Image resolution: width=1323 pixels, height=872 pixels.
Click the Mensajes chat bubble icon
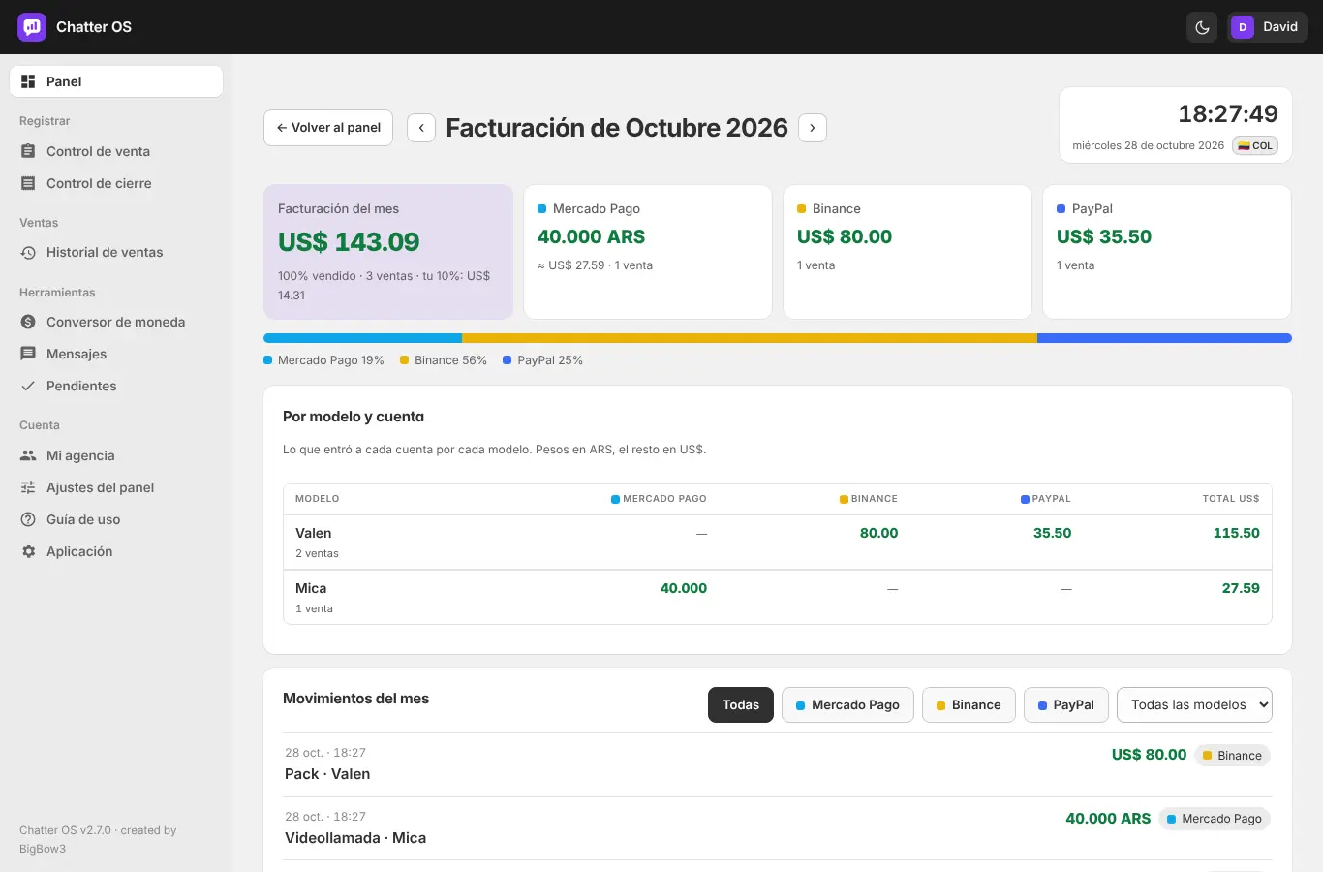pos(28,354)
